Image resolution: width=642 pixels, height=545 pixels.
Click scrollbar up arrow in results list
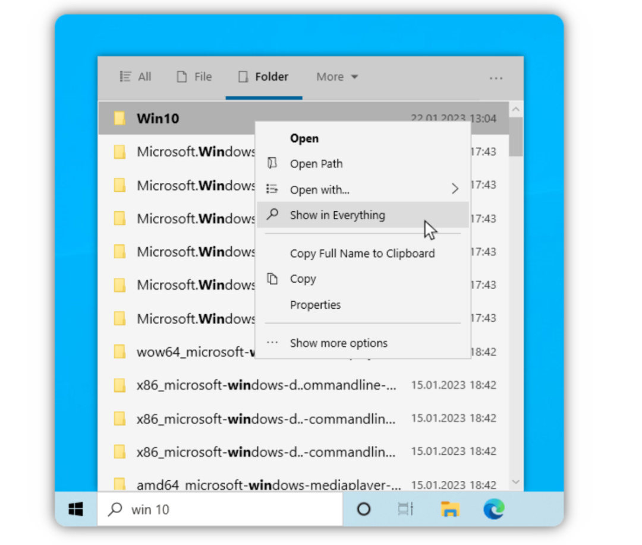[516, 109]
